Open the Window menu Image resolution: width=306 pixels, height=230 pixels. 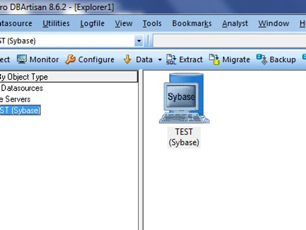[274, 24]
